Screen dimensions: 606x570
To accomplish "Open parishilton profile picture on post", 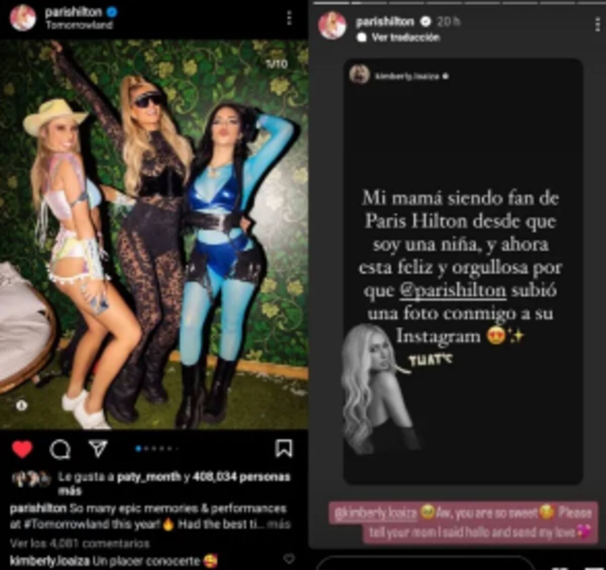I will (x=22, y=18).
